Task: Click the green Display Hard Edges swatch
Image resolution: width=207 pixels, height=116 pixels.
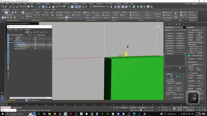Action: (x=189, y=56)
